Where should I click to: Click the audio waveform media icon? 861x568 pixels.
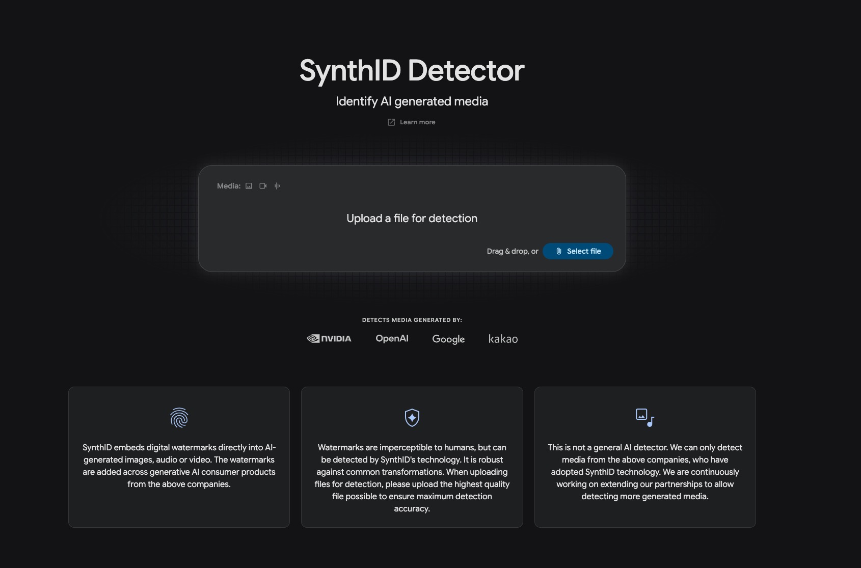[277, 186]
